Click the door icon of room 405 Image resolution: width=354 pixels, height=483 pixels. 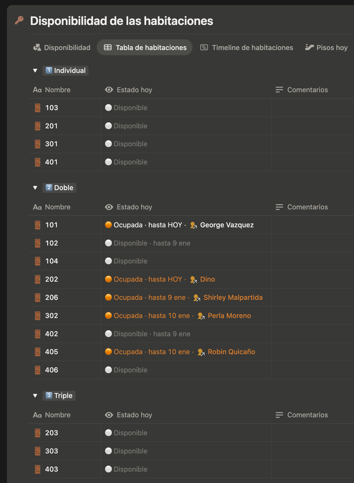(38, 352)
